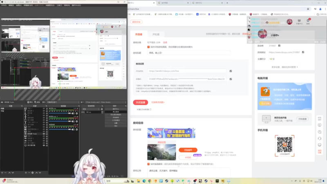Open the capture mode dropdown in source toolbar
Image resolution: width=327 pixels, height=184 pixels.
click(x=63, y=102)
